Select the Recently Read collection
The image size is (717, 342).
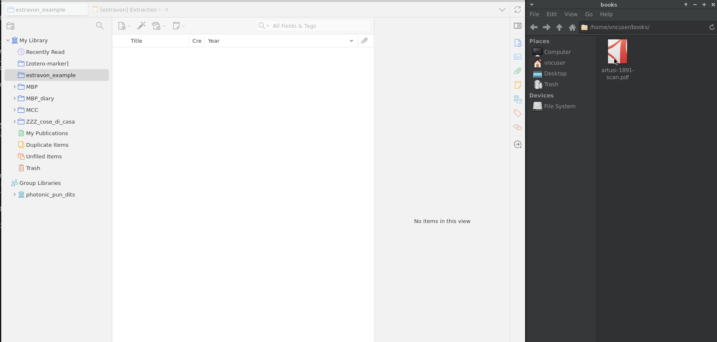coord(57,52)
